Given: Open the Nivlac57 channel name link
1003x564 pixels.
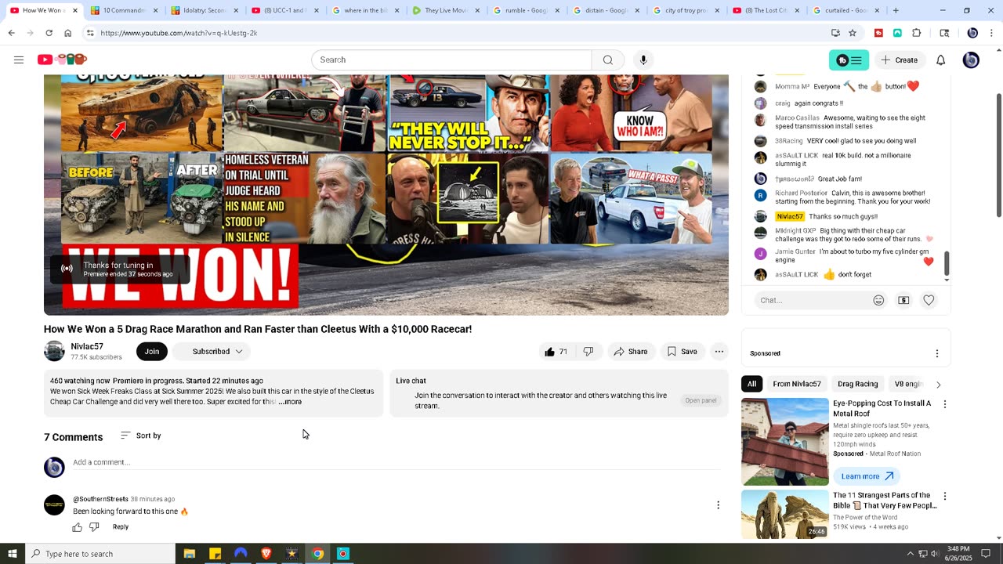Looking at the screenshot, I should (x=87, y=346).
